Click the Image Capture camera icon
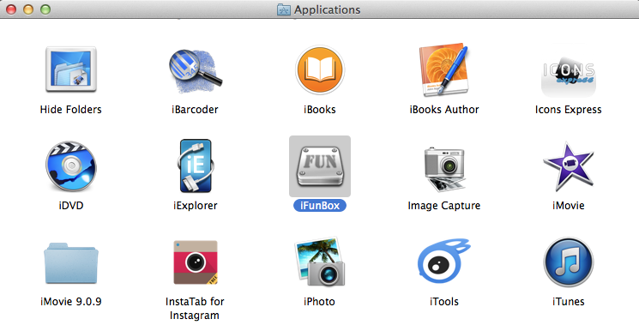The width and height of the screenshot is (639, 325). pyautogui.click(x=444, y=169)
